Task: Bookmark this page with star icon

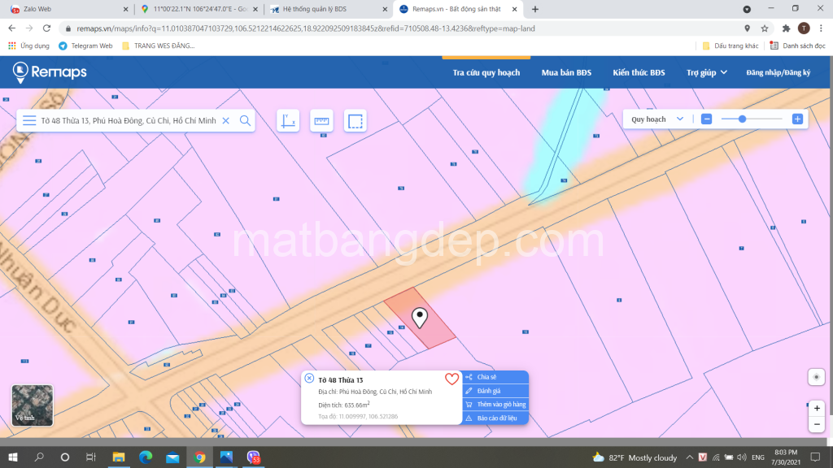Action: (765, 28)
